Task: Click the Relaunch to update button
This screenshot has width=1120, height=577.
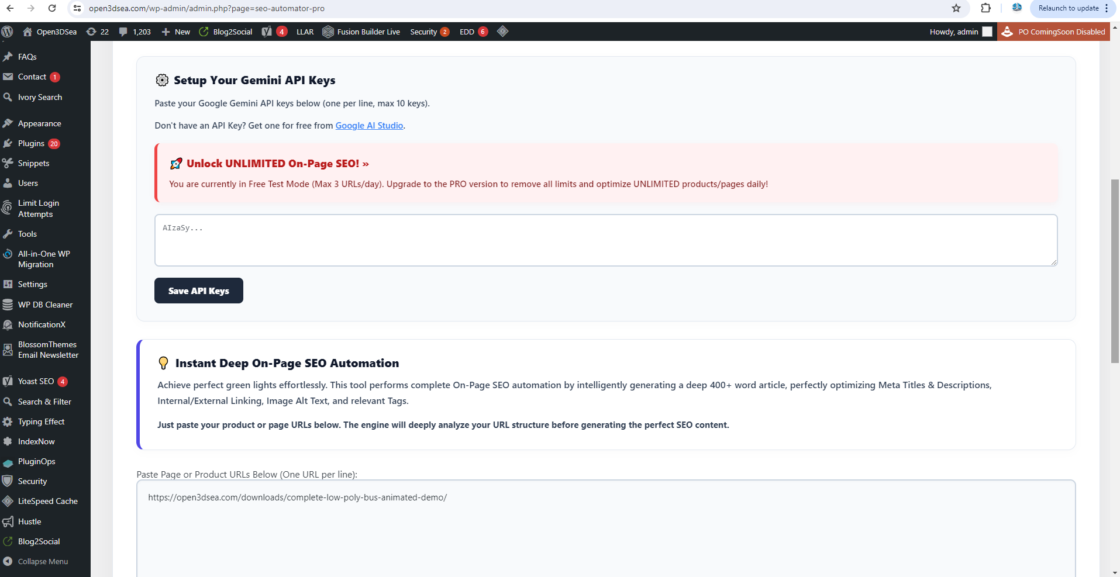Action: [x=1069, y=8]
